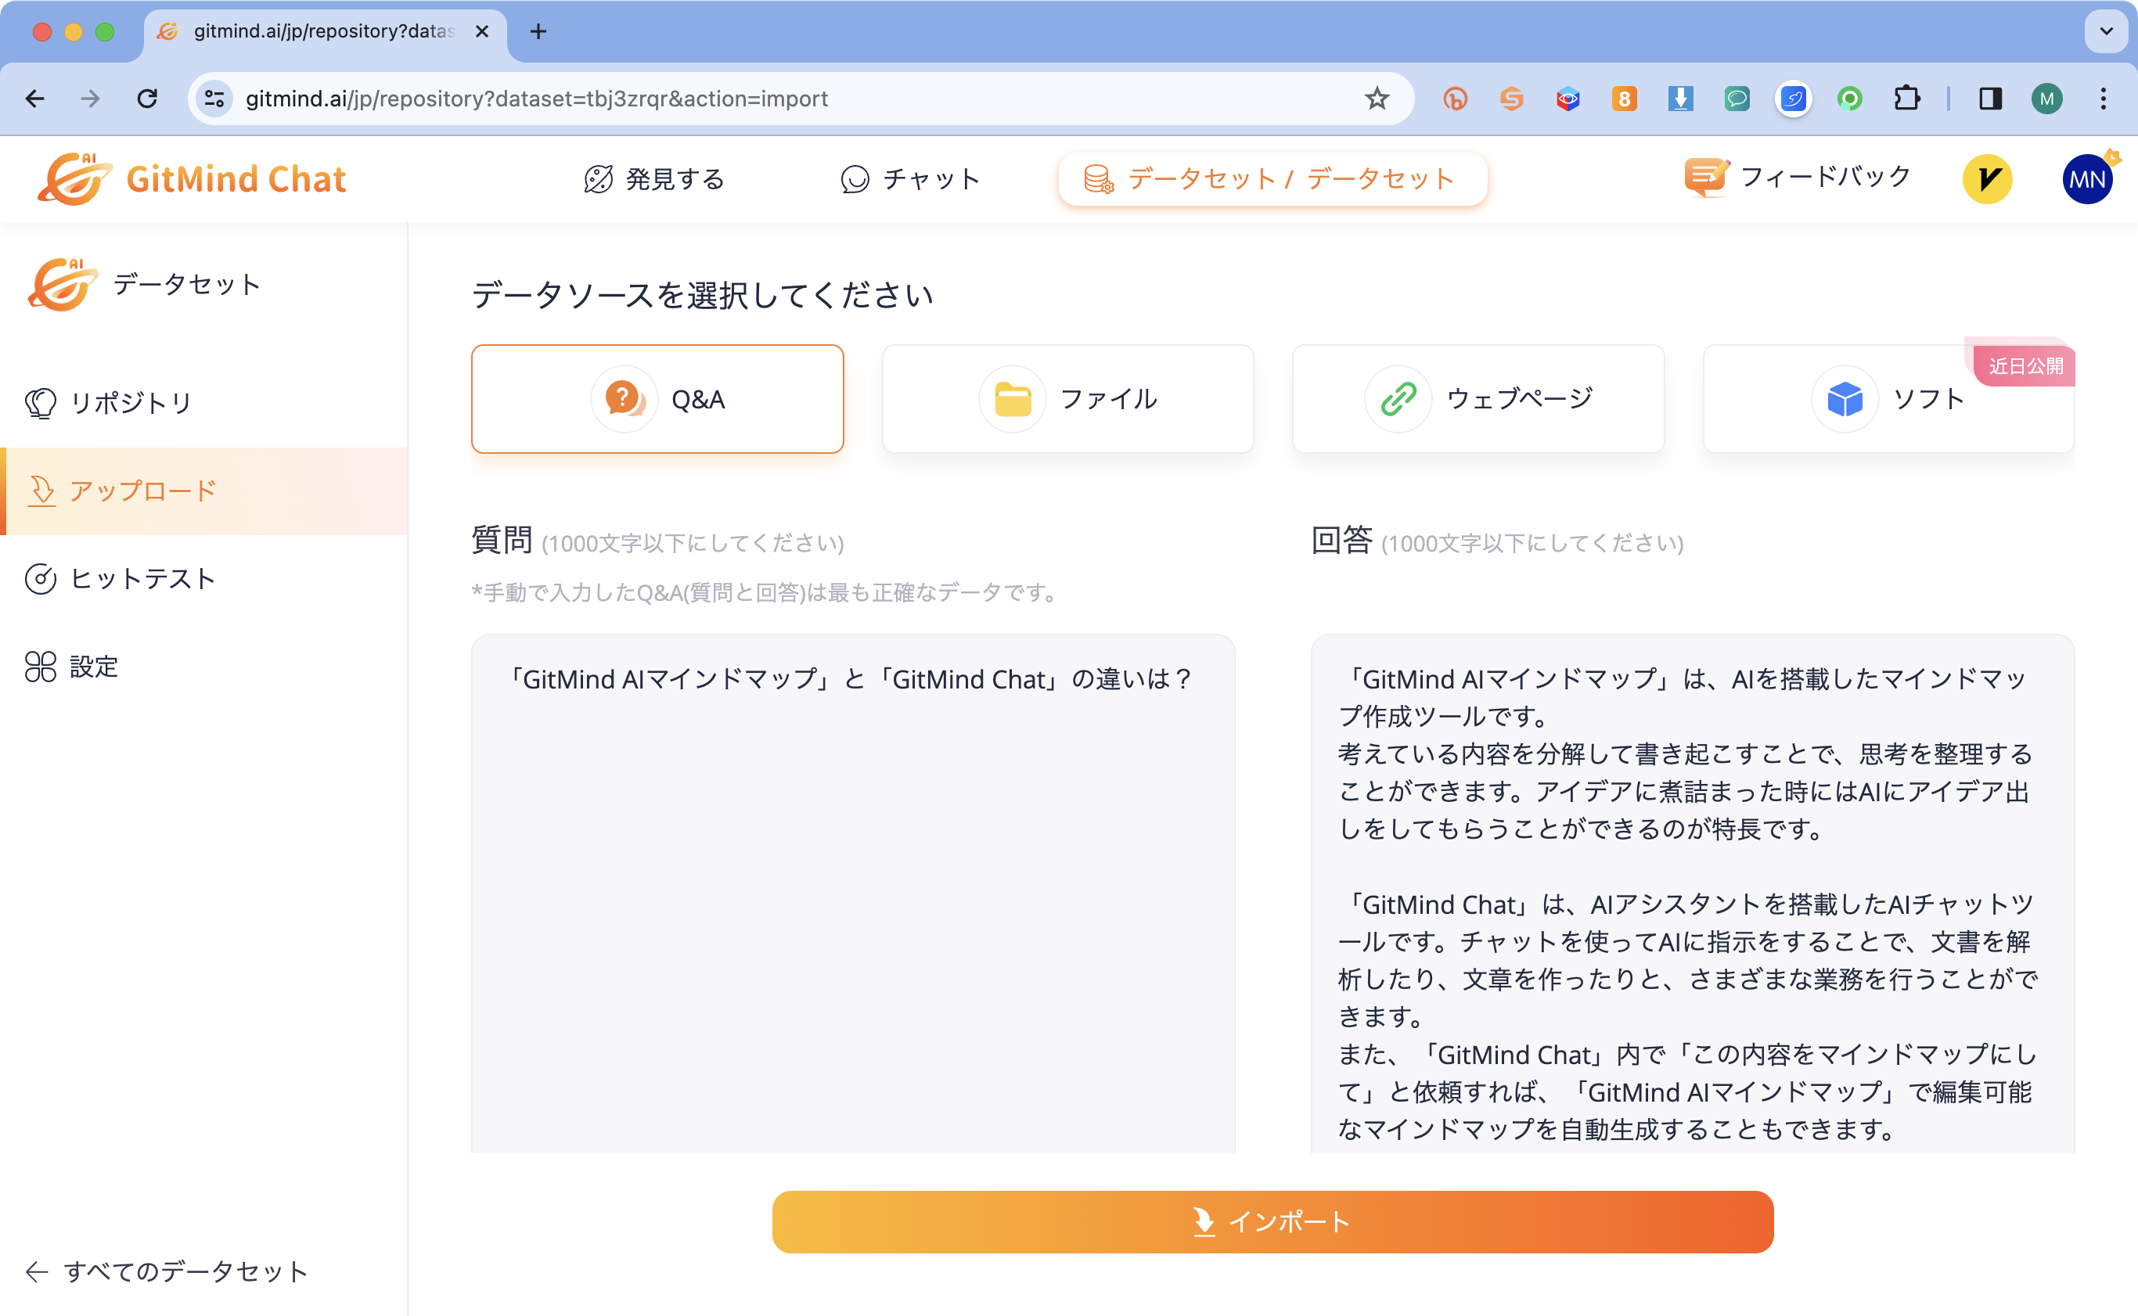
Task: Click the yellow folder icon on ファイル card
Action: (1013, 398)
